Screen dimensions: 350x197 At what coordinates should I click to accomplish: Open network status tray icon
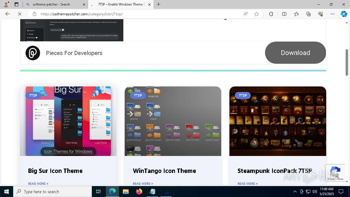click(308, 192)
